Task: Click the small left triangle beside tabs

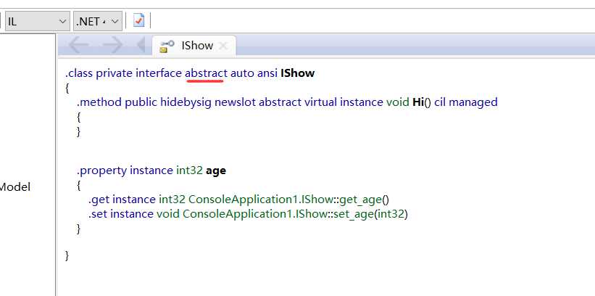Action: pyautogui.click(x=141, y=45)
